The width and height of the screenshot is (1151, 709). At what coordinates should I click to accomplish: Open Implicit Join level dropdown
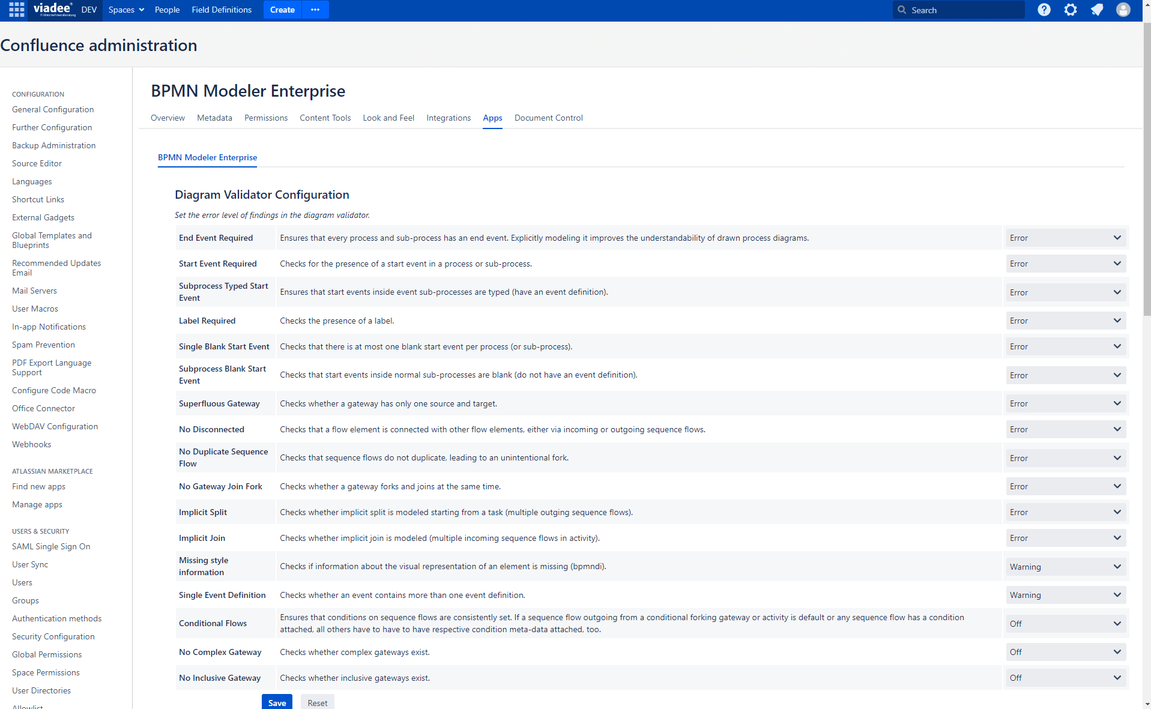tap(1066, 538)
